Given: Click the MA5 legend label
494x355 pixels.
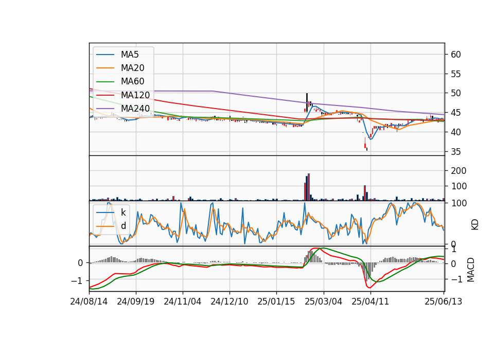Looking at the screenshot, I should click(x=130, y=55).
